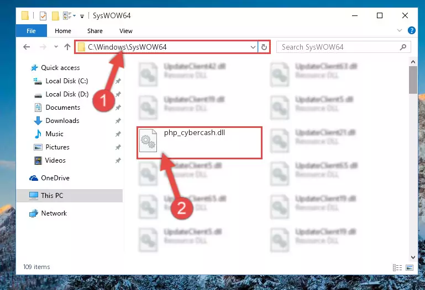Open Local Disk (D:) in sidebar

[67, 94]
